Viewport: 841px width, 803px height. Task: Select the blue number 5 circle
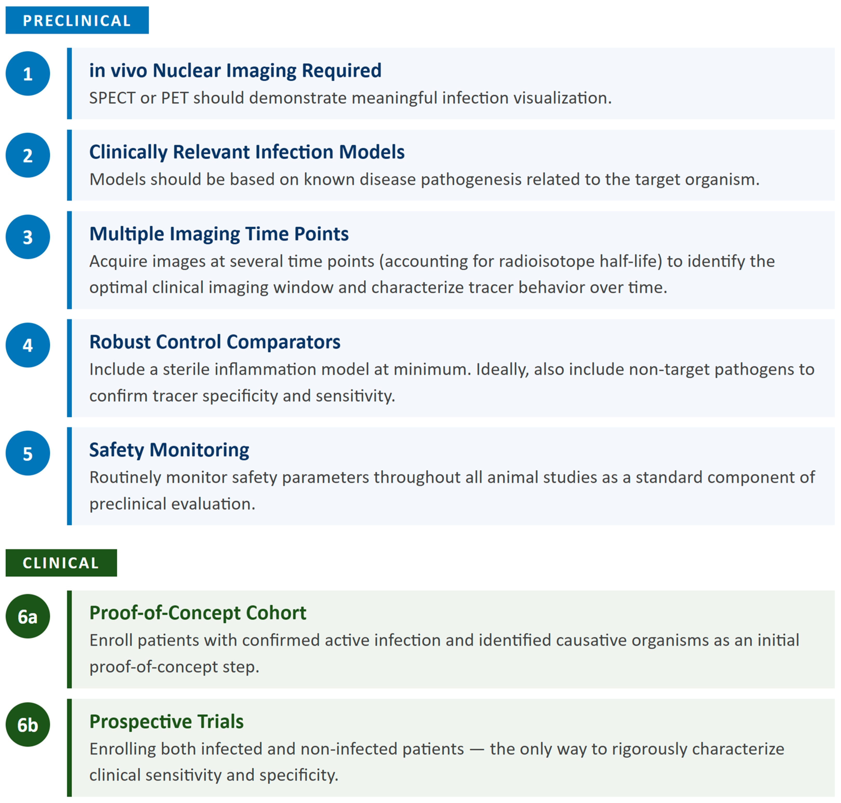[28, 453]
